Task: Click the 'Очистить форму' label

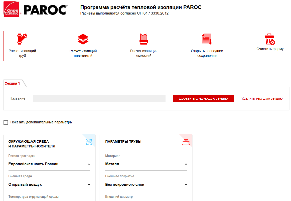Action: click(270, 49)
